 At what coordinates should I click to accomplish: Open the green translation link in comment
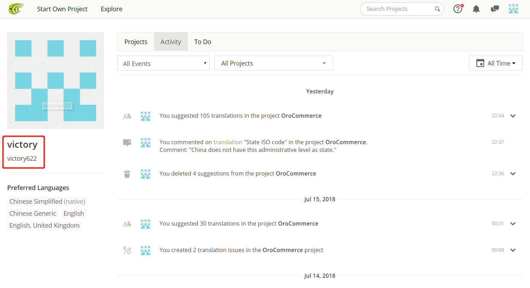[228, 142]
